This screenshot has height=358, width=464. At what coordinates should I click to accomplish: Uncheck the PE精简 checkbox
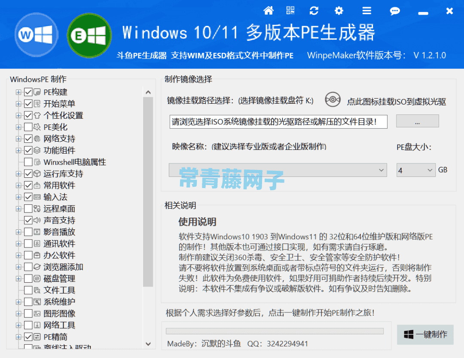point(28,337)
